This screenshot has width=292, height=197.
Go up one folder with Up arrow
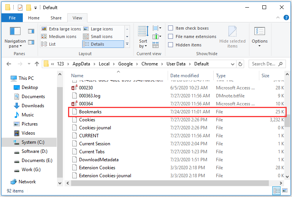tap(37, 64)
